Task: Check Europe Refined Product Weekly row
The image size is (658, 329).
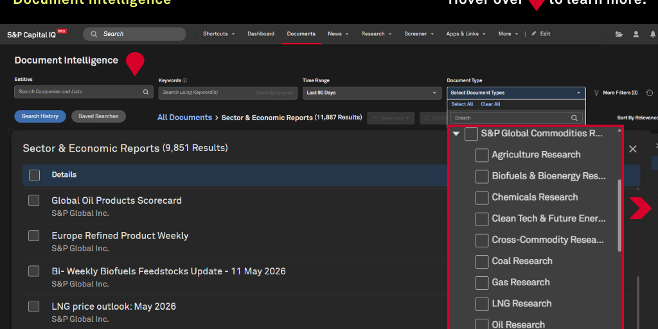Action: pos(33,236)
